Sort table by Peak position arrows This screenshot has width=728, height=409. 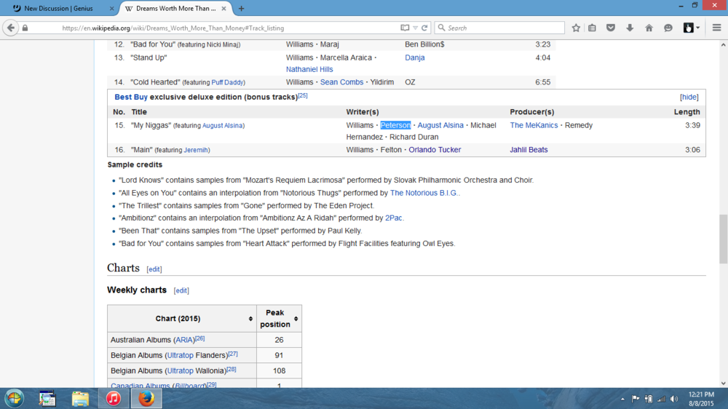tap(296, 319)
